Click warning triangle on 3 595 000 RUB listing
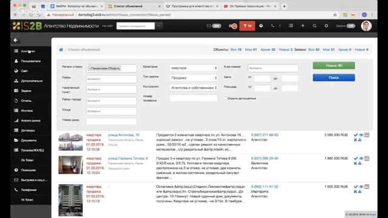Viewport: 388px width, 218px height. pyautogui.click(x=360, y=140)
